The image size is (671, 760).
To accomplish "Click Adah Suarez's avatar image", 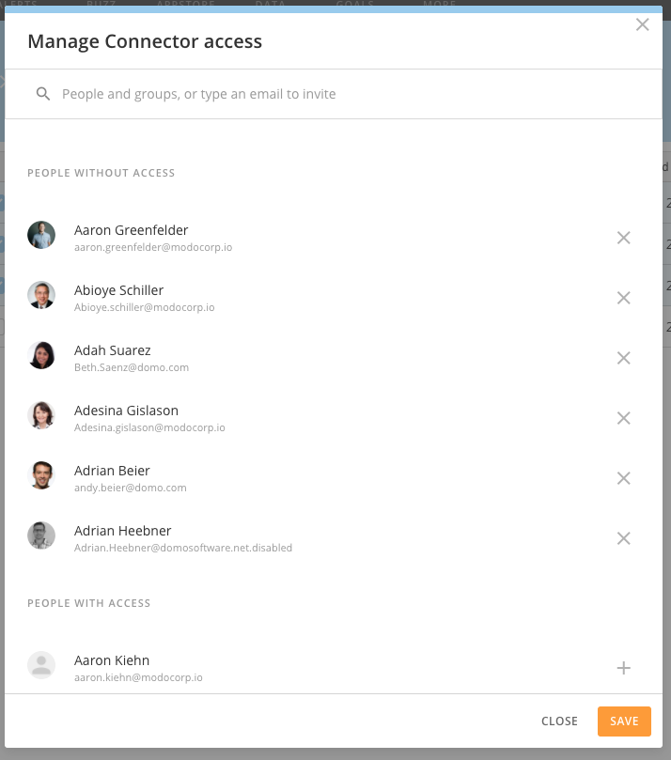I will pos(41,358).
